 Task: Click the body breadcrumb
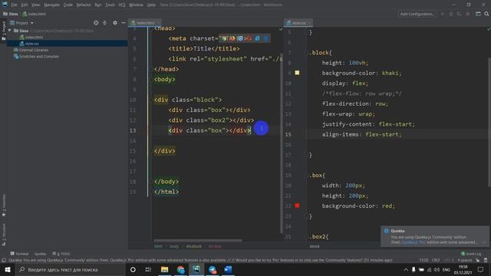tap(174, 246)
